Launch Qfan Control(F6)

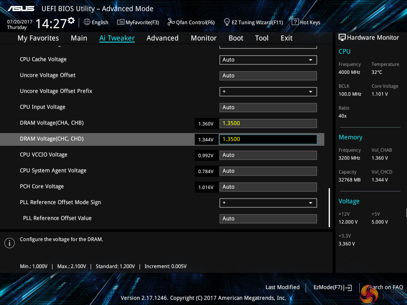pos(191,22)
